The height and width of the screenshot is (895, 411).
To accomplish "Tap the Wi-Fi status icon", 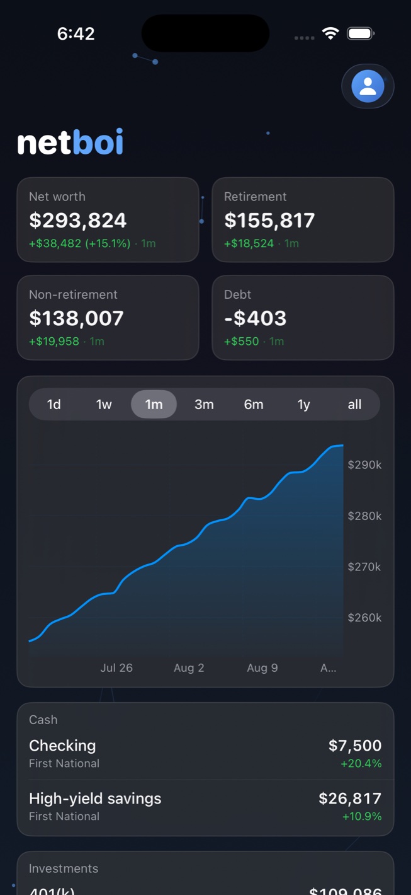I will coord(330,33).
